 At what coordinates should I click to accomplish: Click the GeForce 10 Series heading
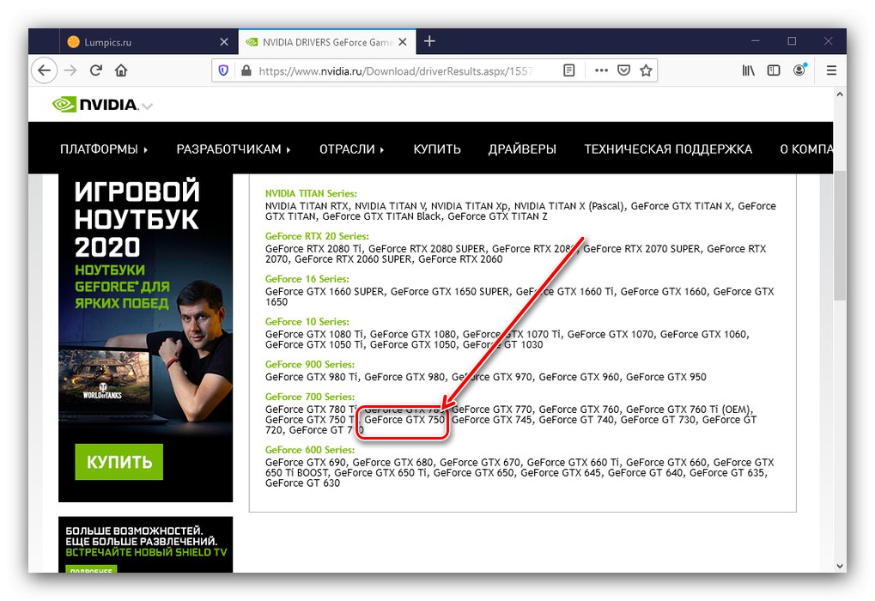(x=307, y=321)
